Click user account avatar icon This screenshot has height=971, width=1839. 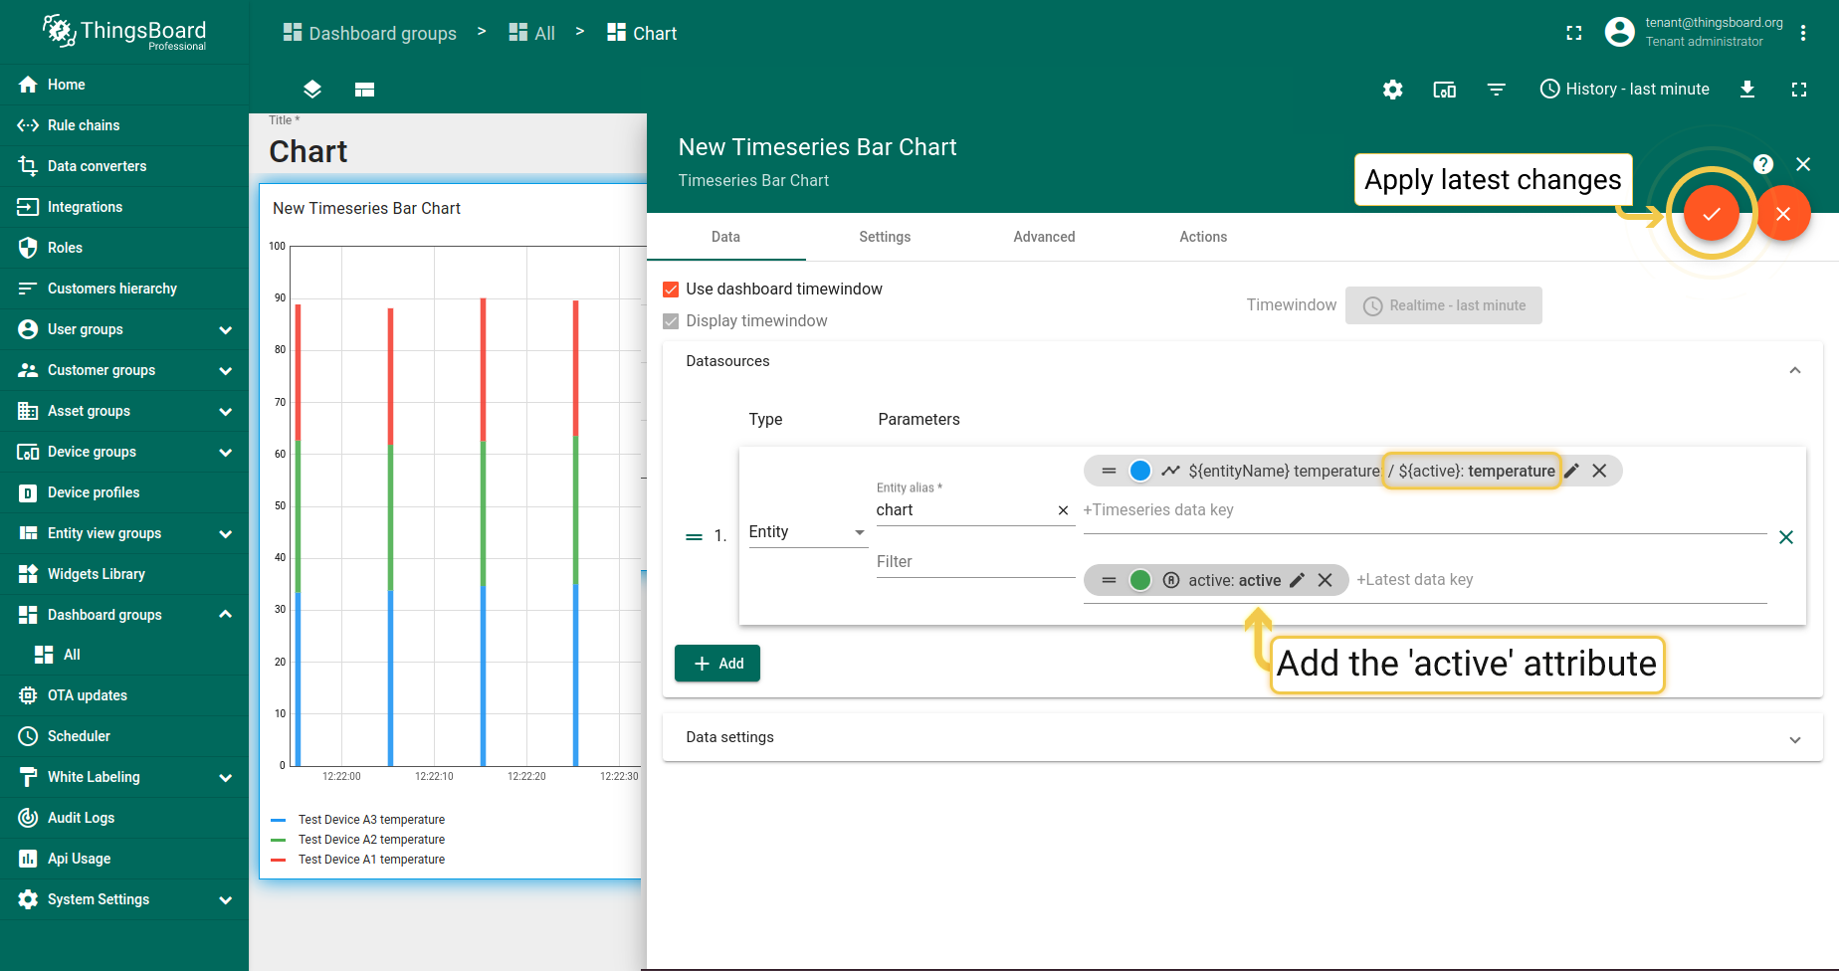tap(1620, 32)
